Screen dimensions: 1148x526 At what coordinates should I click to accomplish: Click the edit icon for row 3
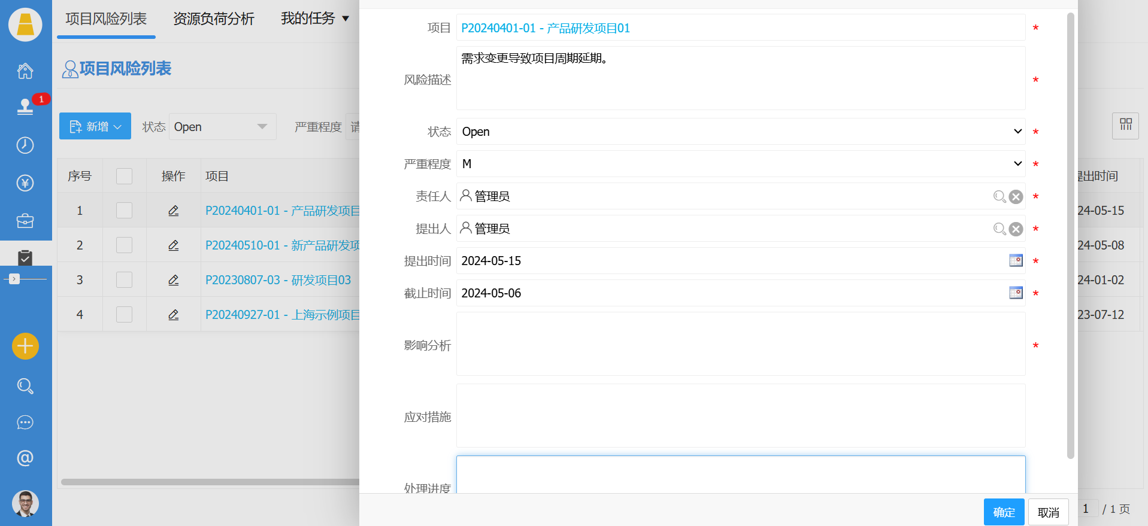pos(173,280)
